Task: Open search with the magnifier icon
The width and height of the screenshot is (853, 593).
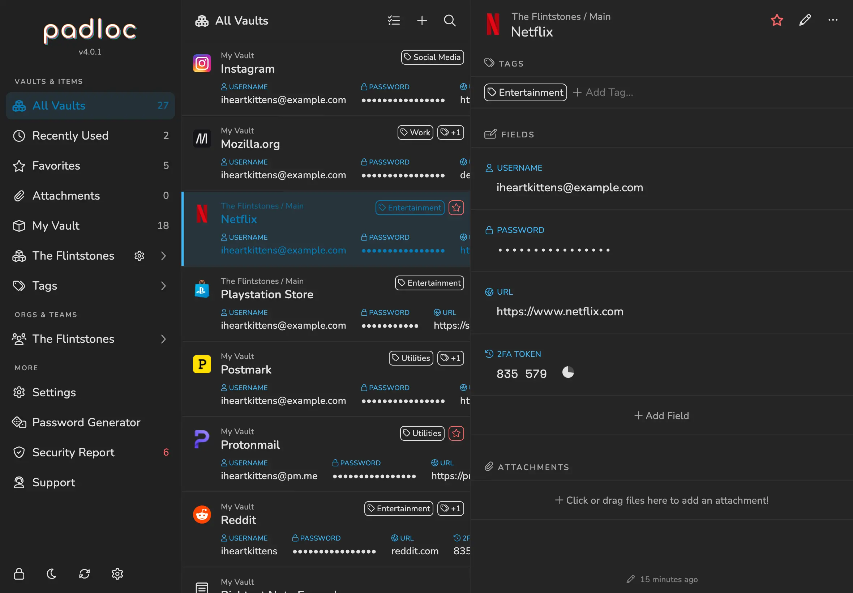Action: coord(450,21)
